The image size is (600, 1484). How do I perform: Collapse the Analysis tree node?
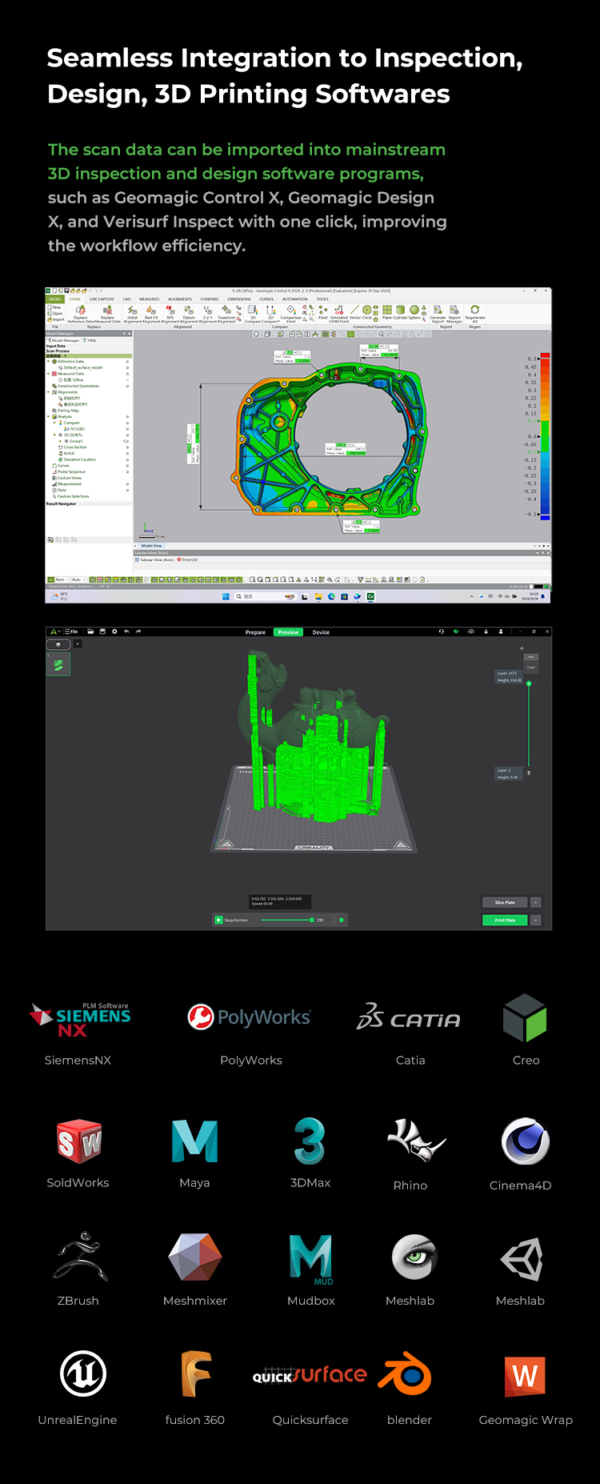[x=50, y=416]
